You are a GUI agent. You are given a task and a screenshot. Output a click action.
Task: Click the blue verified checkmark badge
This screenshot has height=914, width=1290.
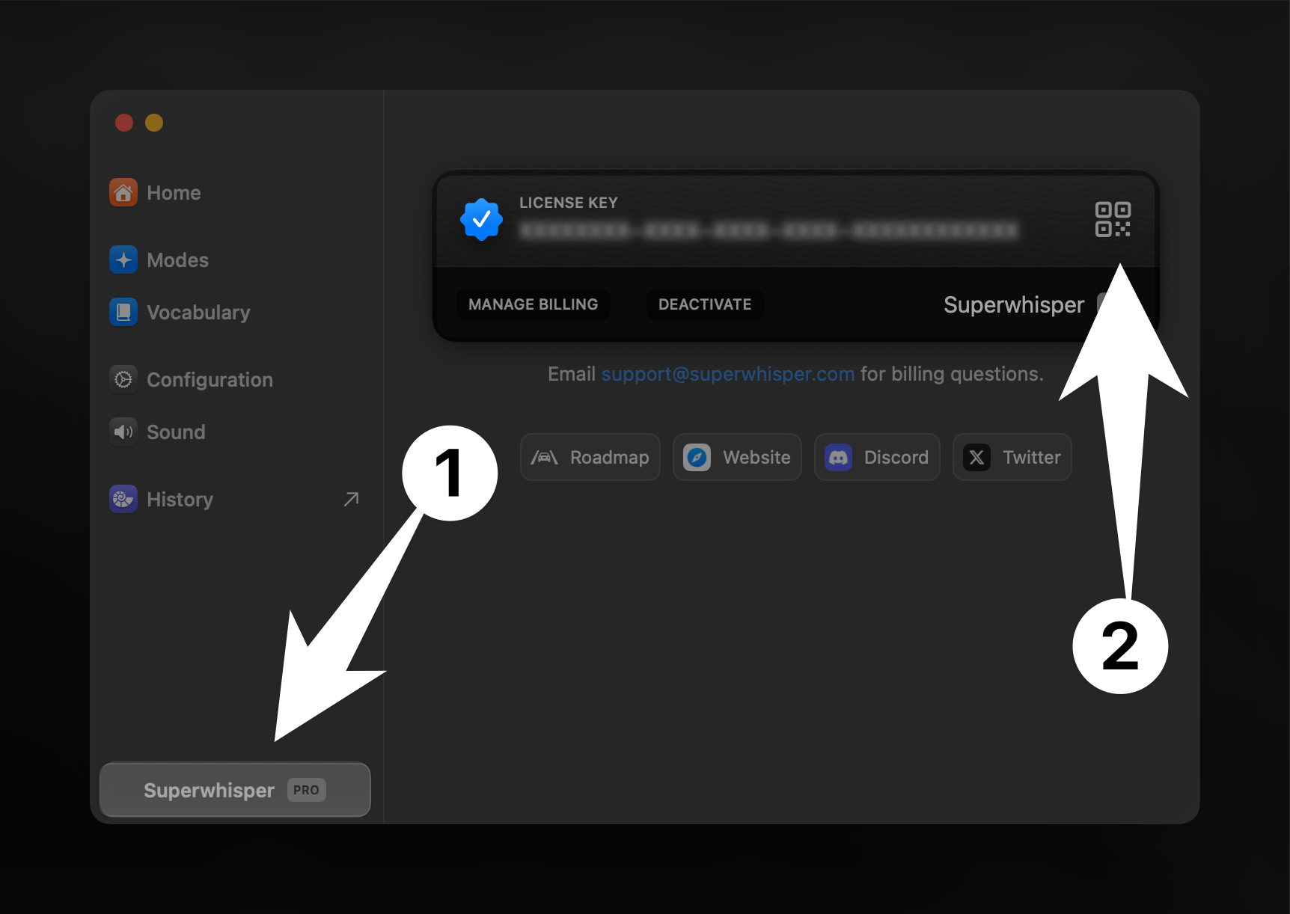tap(481, 219)
